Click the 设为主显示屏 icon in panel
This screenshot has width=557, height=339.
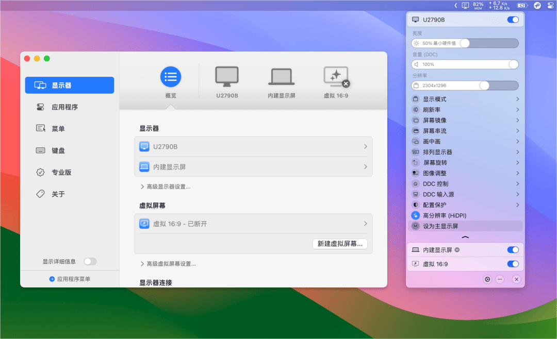(x=416, y=226)
